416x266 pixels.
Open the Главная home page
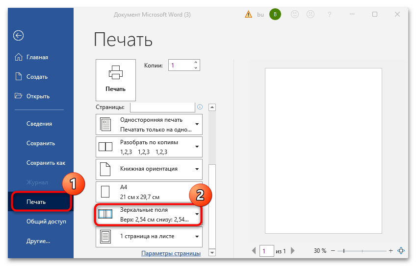37,57
